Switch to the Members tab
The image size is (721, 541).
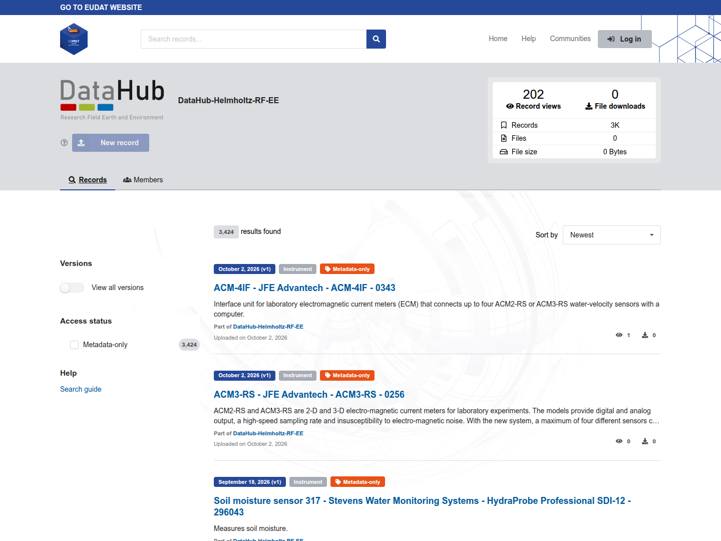[143, 180]
